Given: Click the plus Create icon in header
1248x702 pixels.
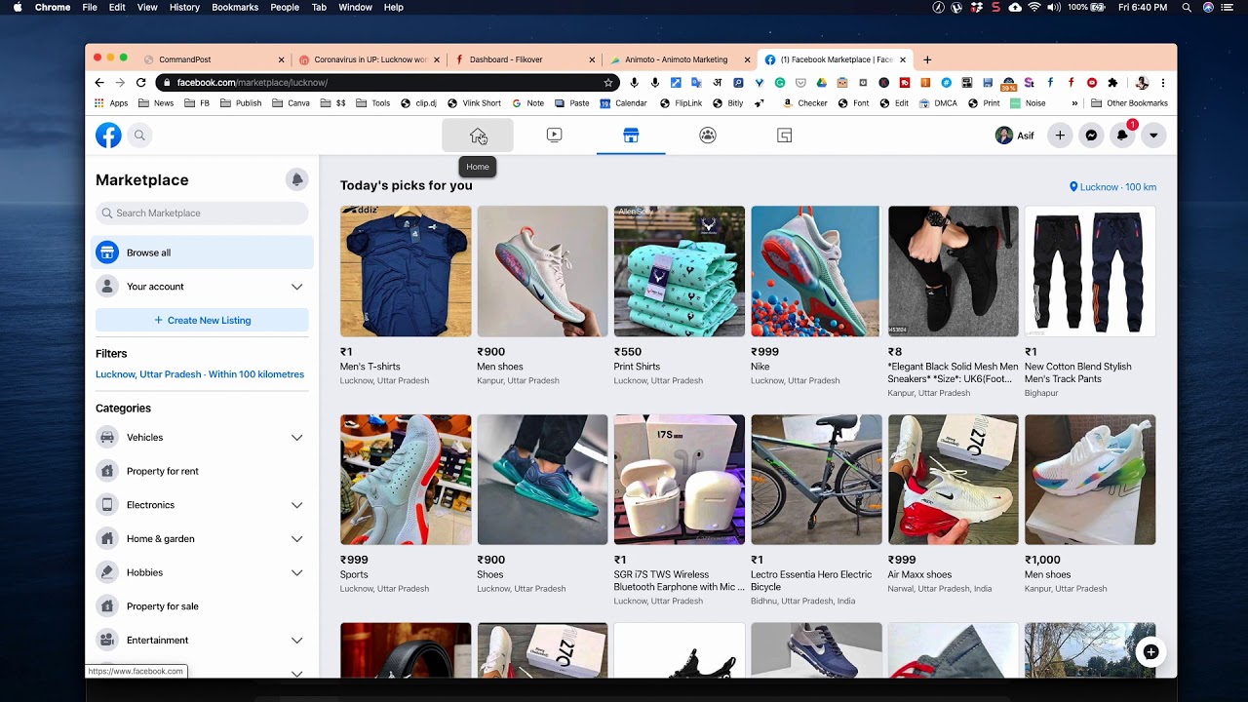Looking at the screenshot, I should tap(1060, 136).
